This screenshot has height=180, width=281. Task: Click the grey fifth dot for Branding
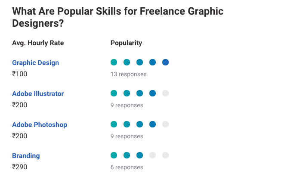165,155
